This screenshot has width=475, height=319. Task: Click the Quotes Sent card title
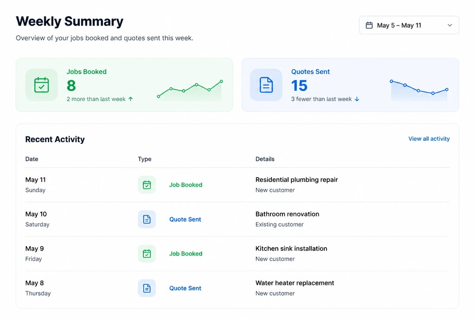[310, 72]
